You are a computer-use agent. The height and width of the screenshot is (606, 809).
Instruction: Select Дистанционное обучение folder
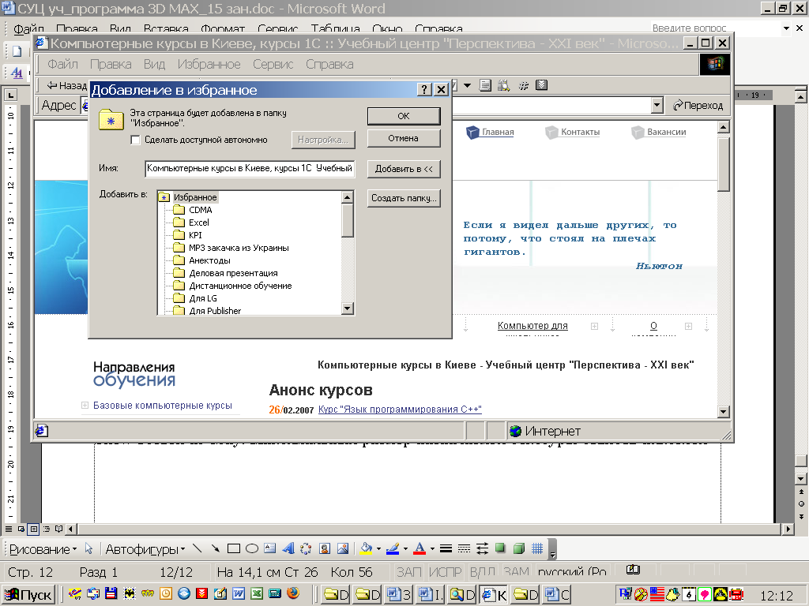click(240, 286)
